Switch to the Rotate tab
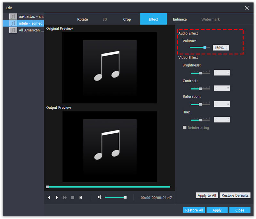256x219 pixels. [x=82, y=20]
